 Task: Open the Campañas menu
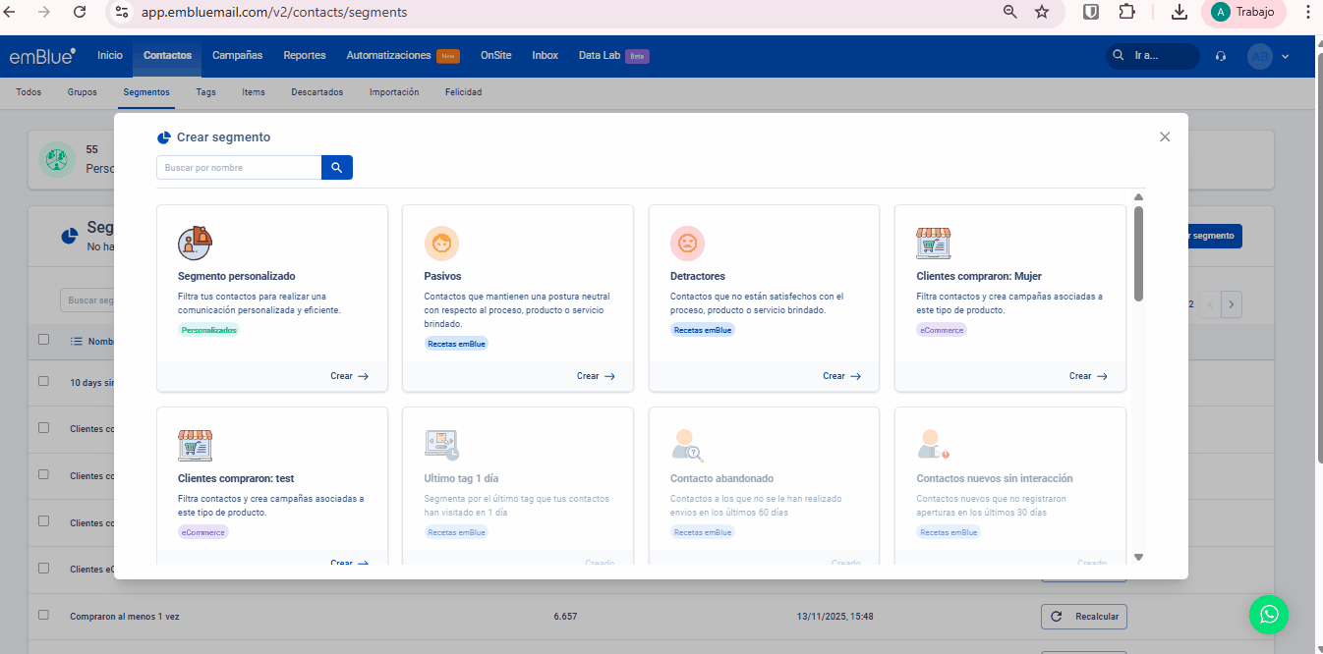click(237, 56)
